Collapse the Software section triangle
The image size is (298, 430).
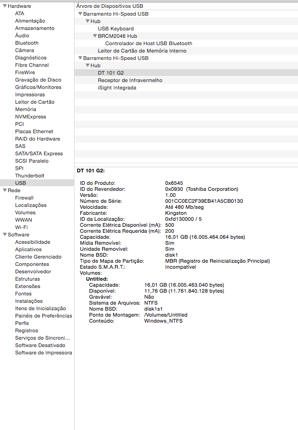(5, 235)
